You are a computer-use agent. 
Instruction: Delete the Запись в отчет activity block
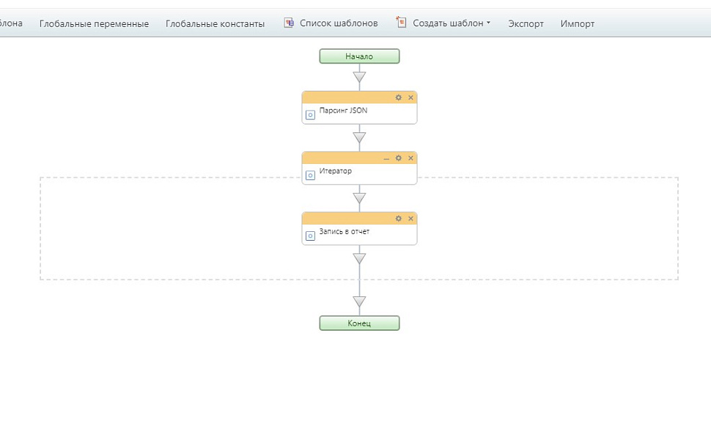point(410,219)
